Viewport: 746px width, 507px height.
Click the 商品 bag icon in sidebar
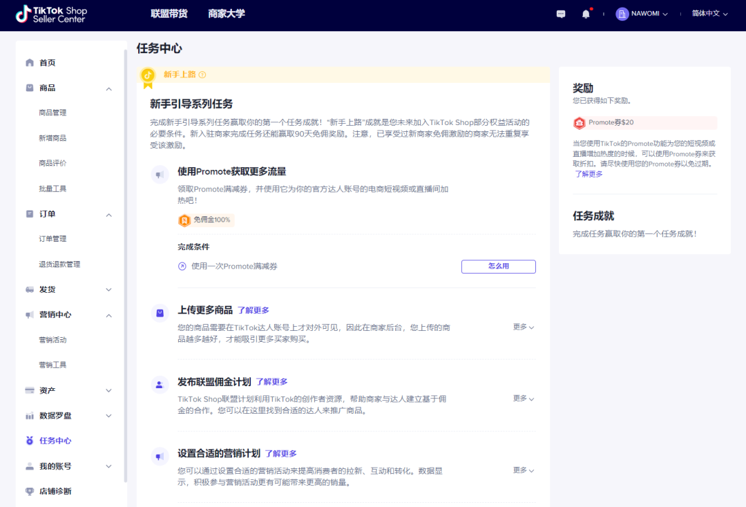click(x=30, y=88)
